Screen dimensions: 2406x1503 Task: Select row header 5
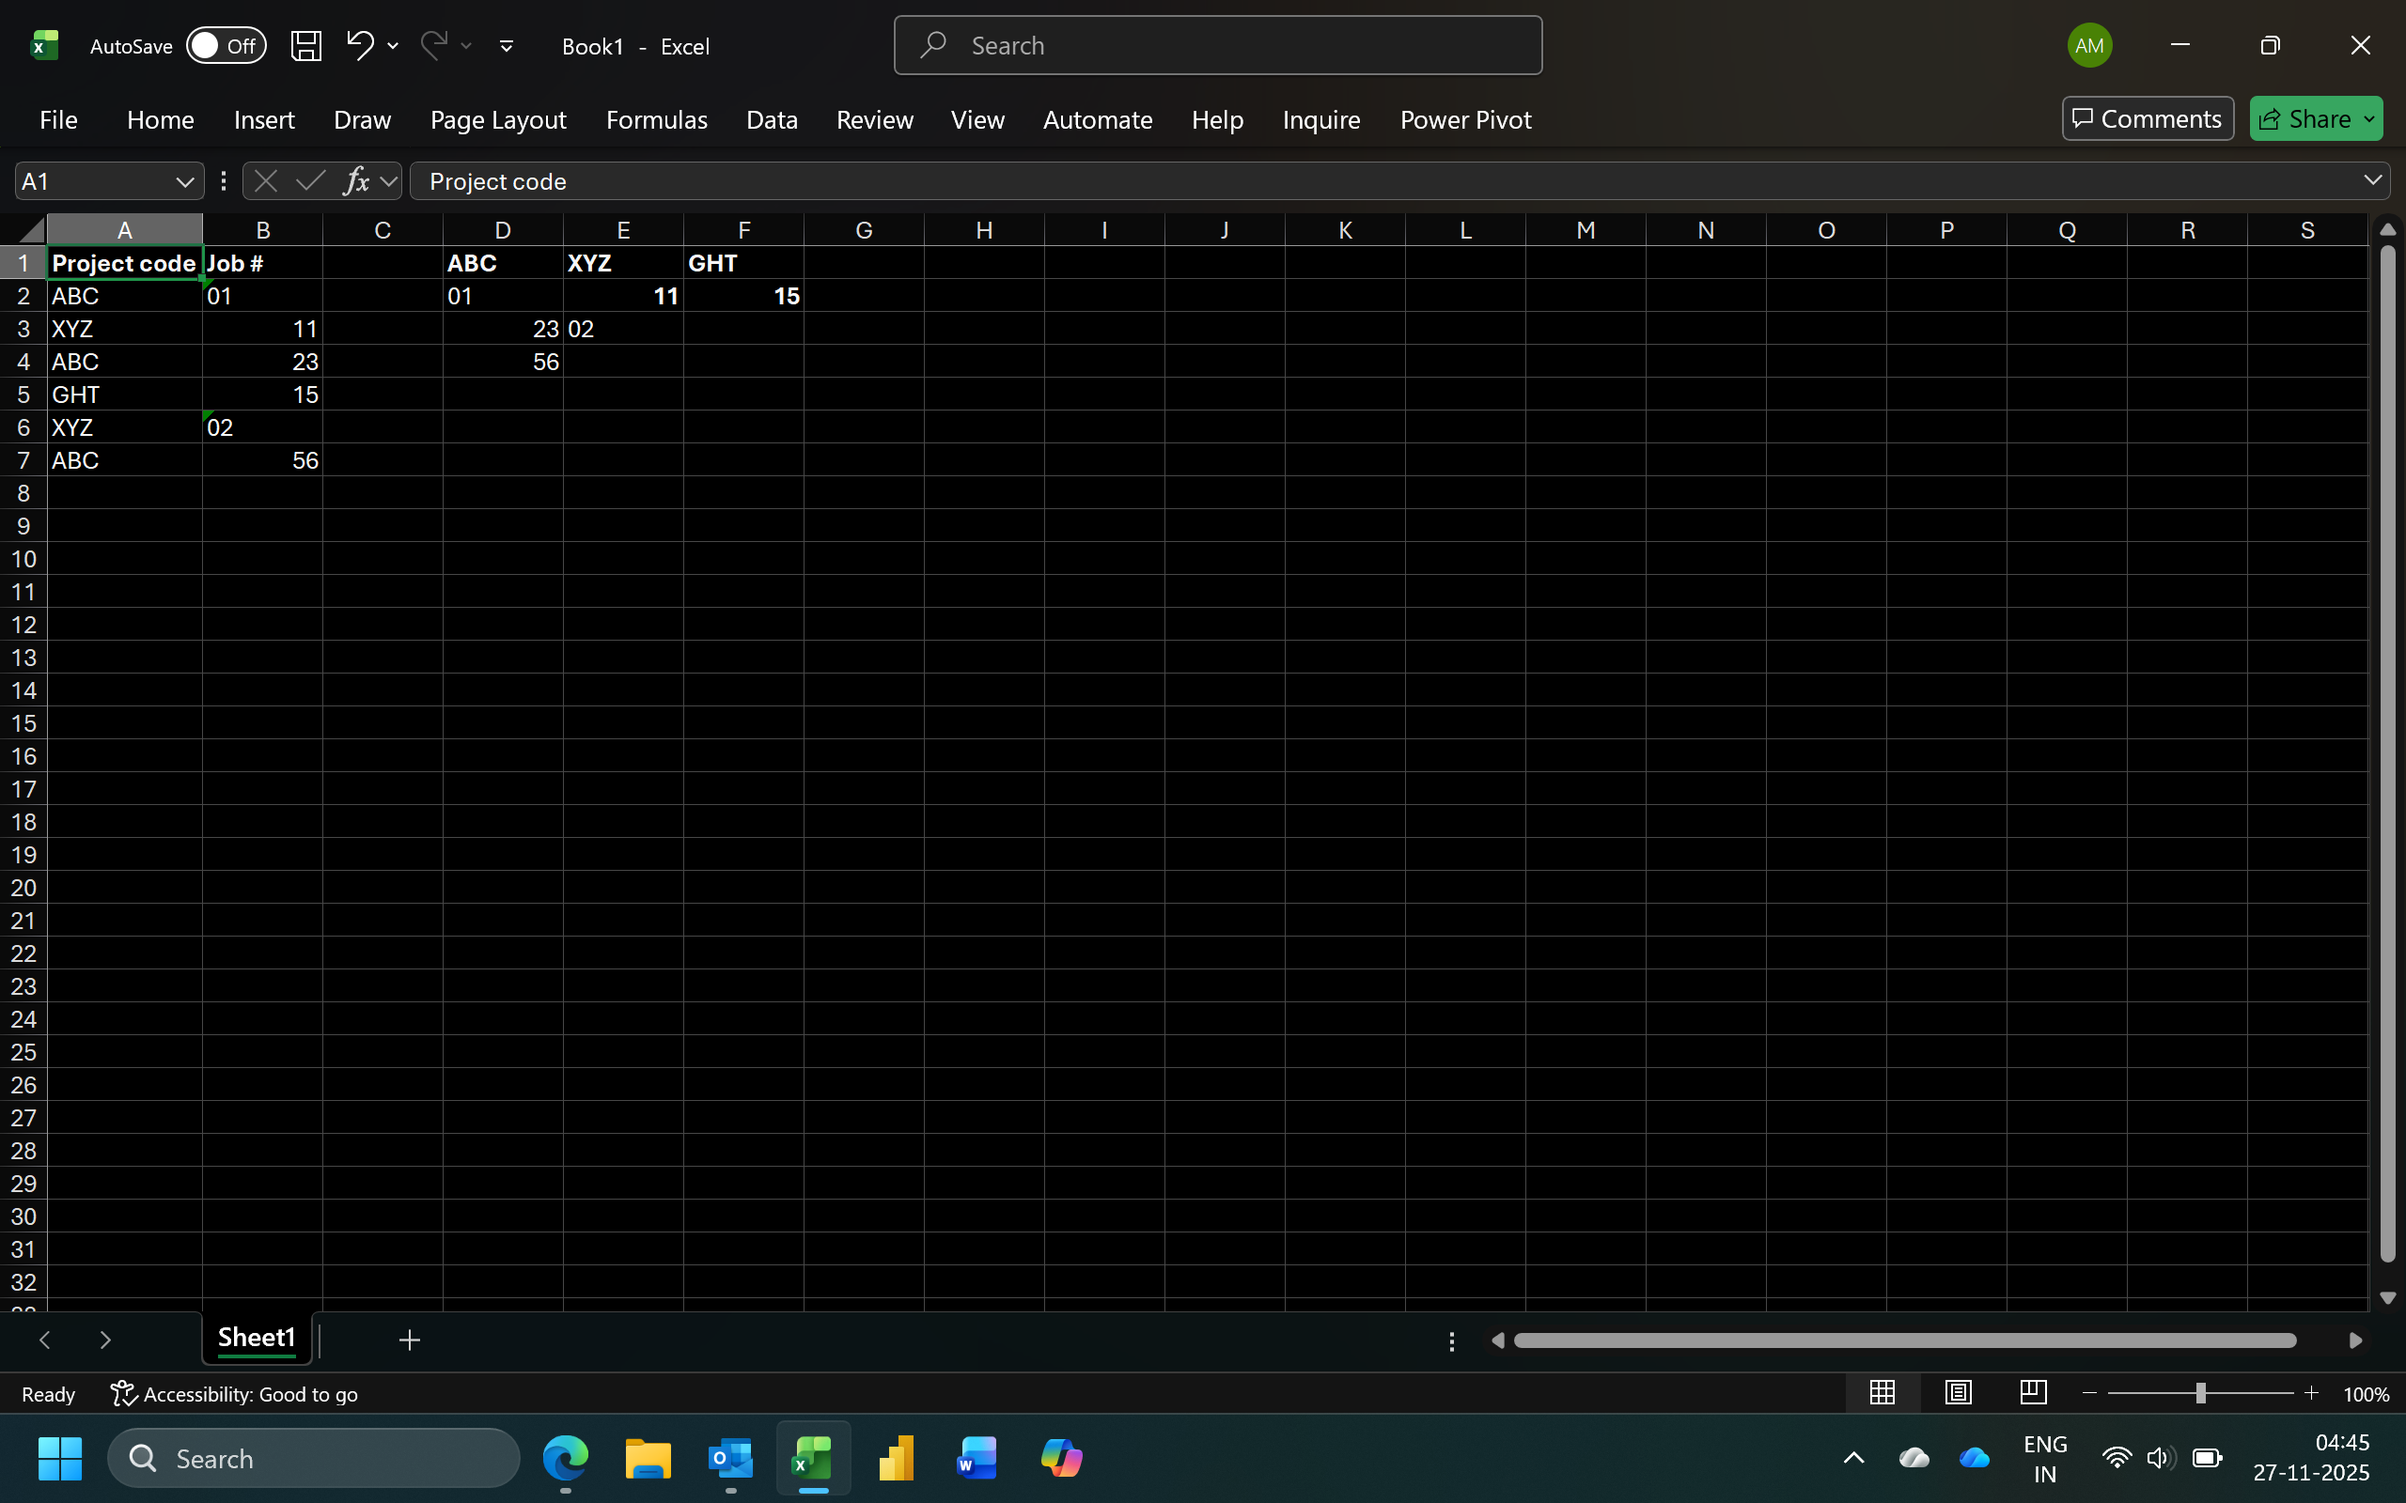(23, 395)
